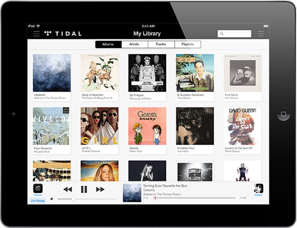Image resolution: width=297 pixels, height=228 pixels.
Task: Open the left hamburger menu
Action: tap(36, 34)
